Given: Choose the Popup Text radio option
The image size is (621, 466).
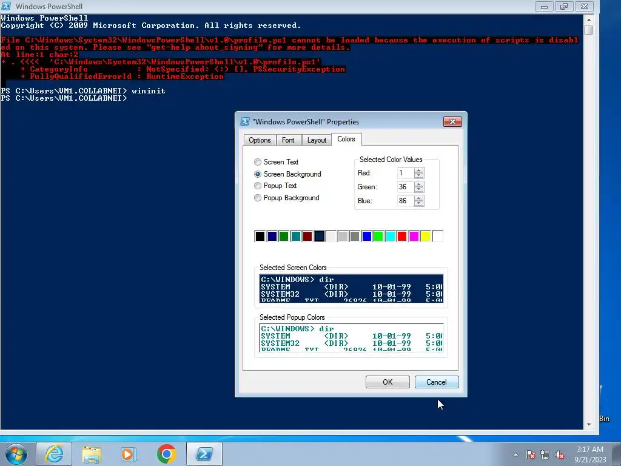Looking at the screenshot, I should [258, 186].
